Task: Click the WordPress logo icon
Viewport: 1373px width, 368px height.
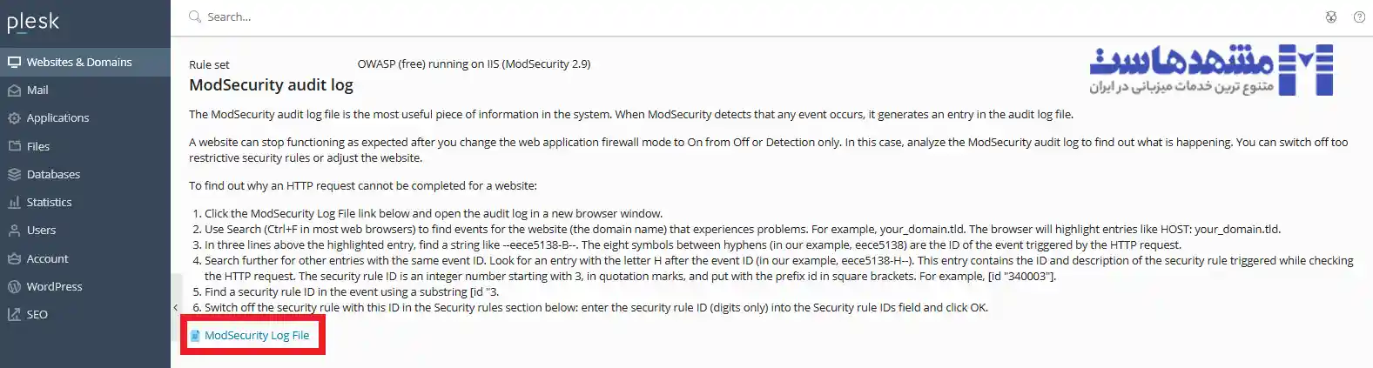Action: click(14, 287)
